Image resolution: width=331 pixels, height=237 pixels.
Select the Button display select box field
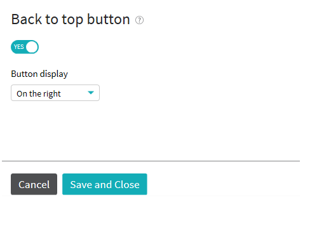pos(55,93)
